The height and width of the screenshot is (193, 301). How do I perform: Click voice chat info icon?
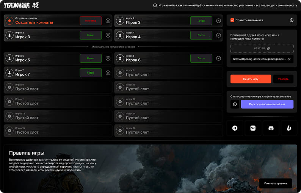point(235,104)
